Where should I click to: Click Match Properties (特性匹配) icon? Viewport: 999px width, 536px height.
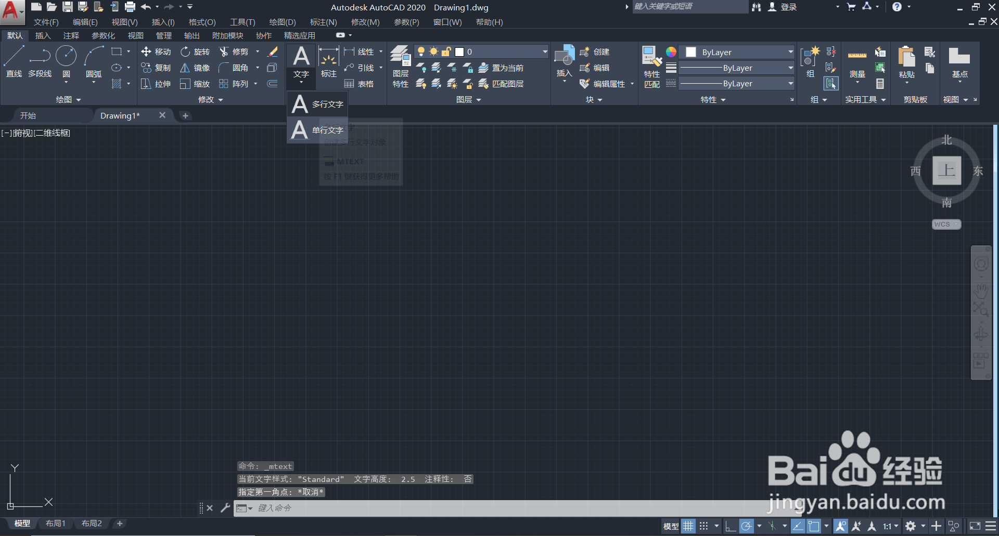coord(652,67)
